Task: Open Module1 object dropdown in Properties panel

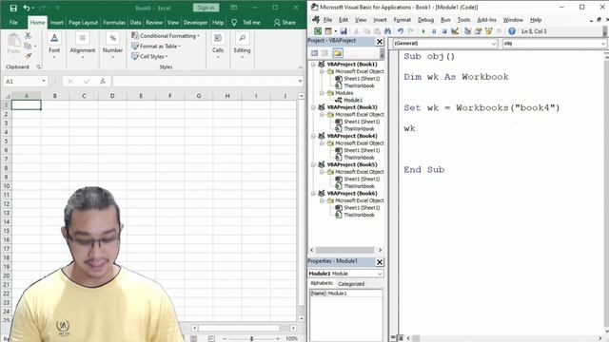Action: tap(380, 274)
